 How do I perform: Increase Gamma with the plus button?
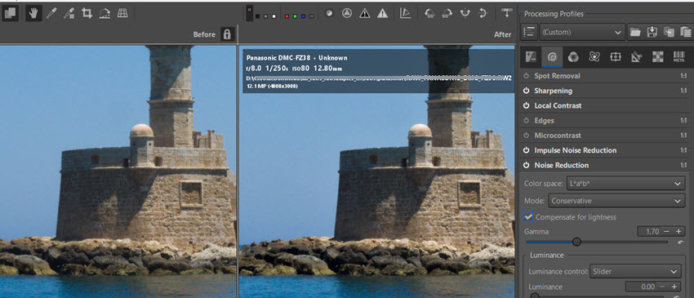678,232
